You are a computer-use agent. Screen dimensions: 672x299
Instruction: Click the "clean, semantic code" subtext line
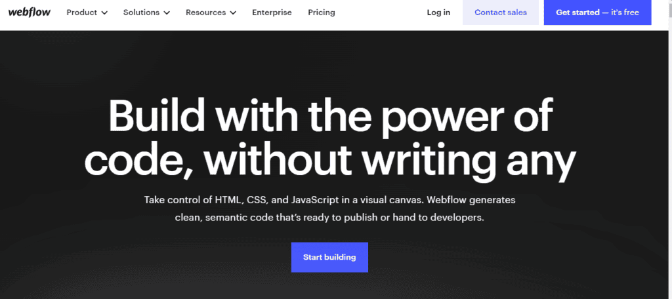[x=329, y=217]
